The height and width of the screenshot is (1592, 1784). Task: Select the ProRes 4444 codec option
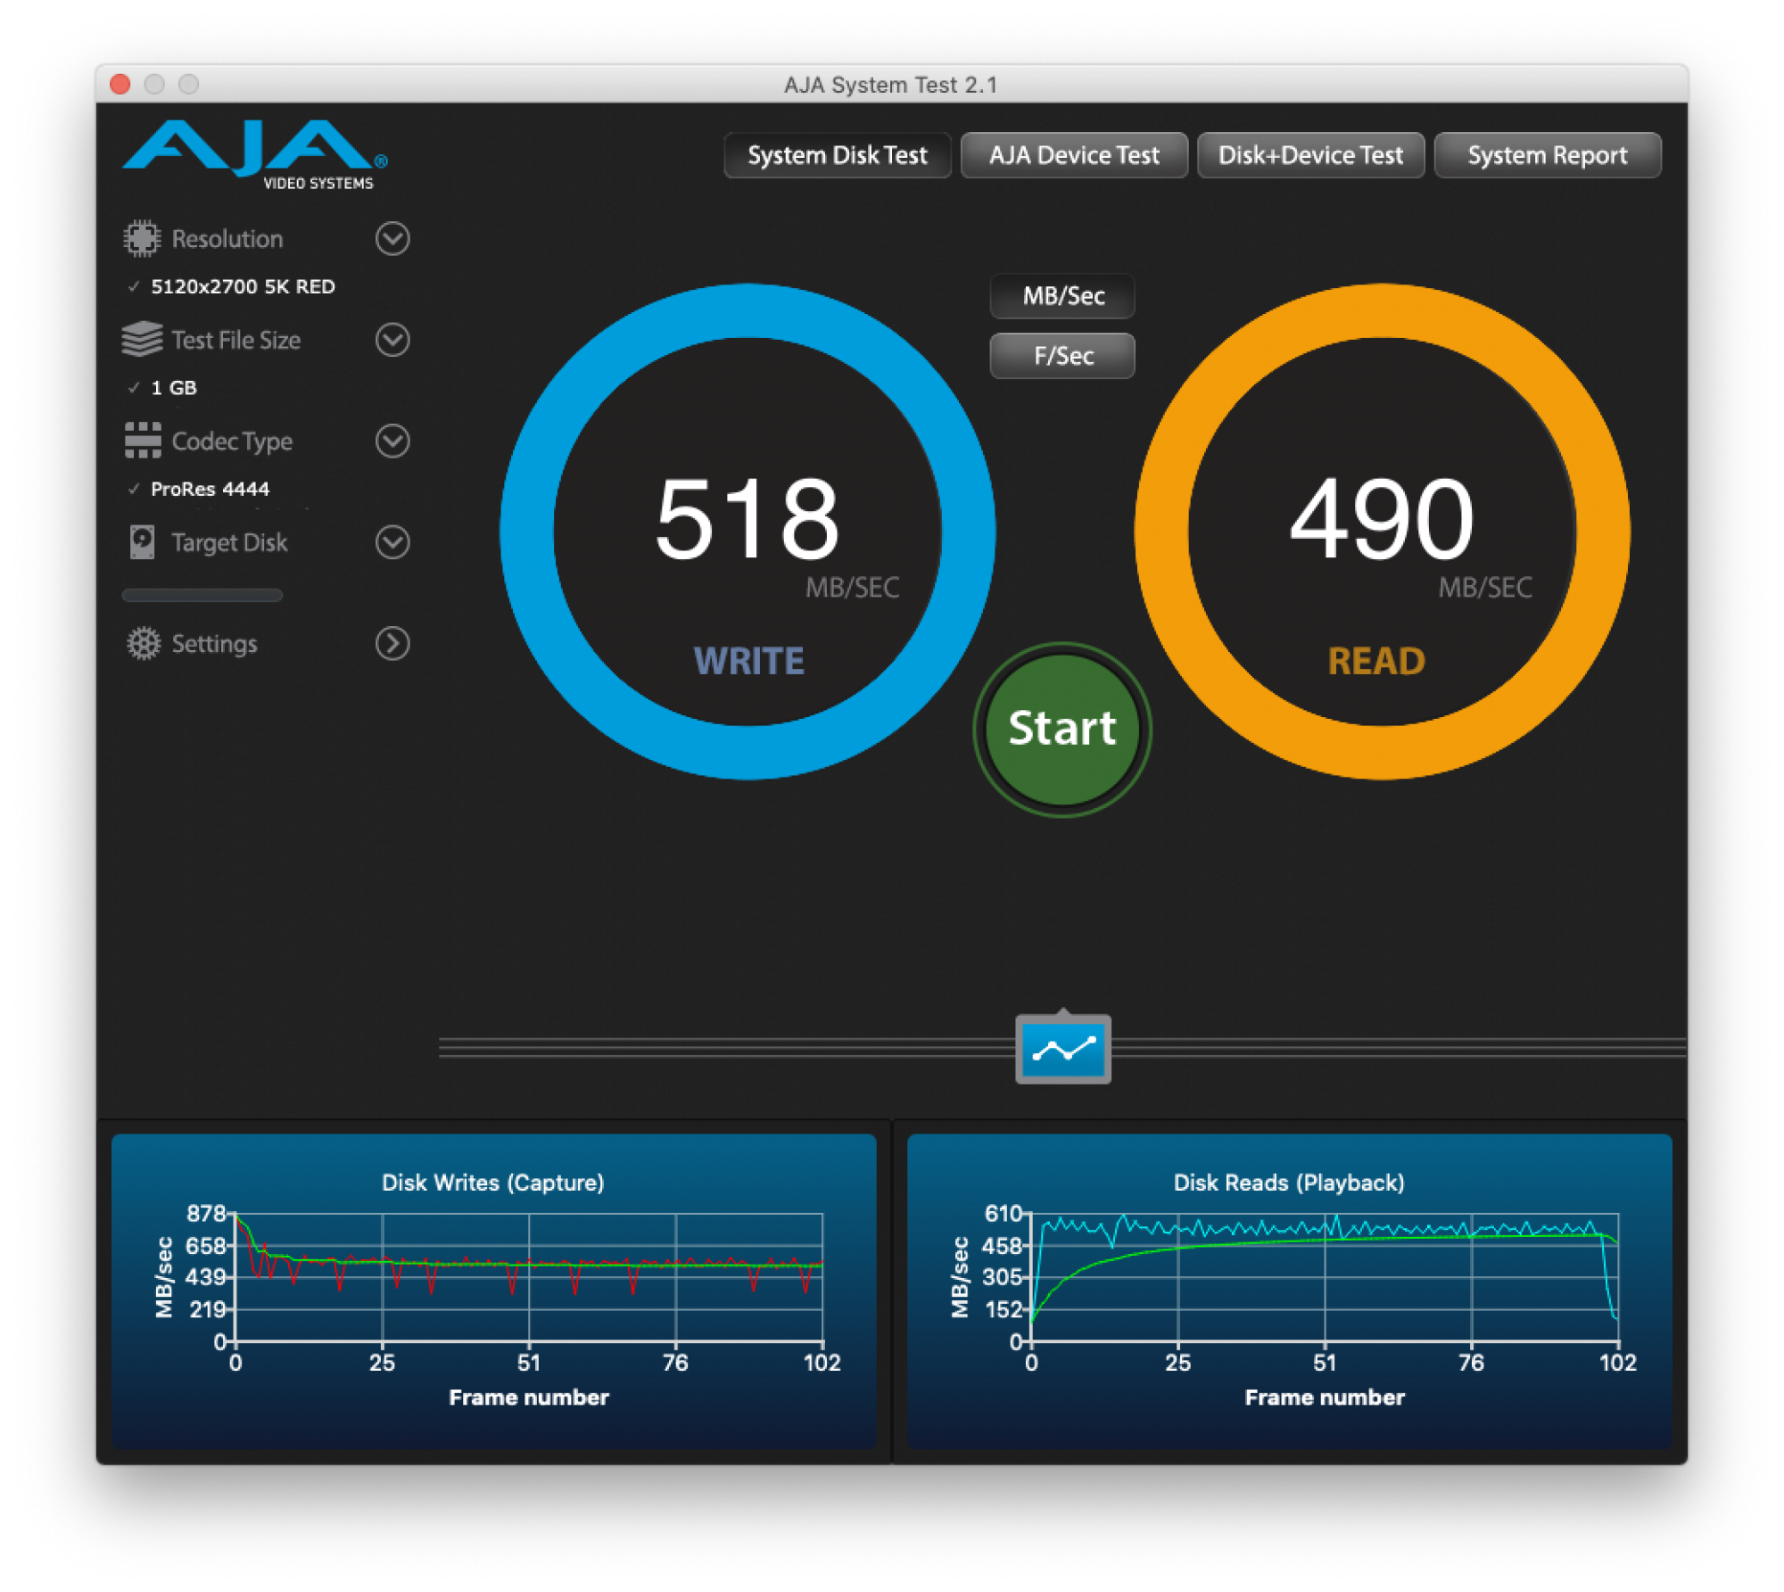tap(210, 489)
